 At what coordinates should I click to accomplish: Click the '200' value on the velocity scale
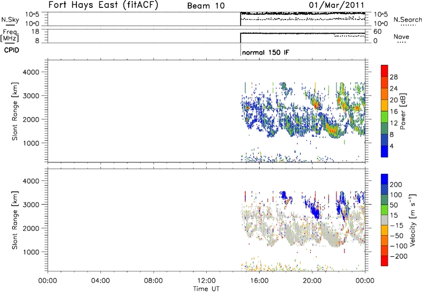(x=396, y=184)
